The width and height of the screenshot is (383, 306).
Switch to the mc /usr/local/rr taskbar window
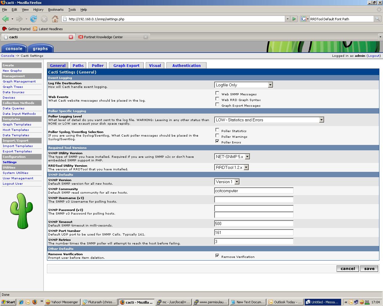point(174,302)
